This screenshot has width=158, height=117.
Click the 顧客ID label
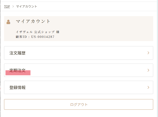tap(21, 37)
